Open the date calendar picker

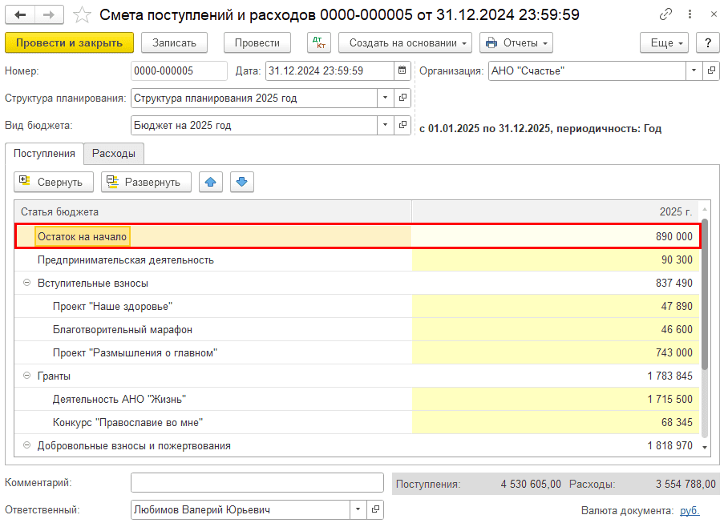click(x=402, y=70)
